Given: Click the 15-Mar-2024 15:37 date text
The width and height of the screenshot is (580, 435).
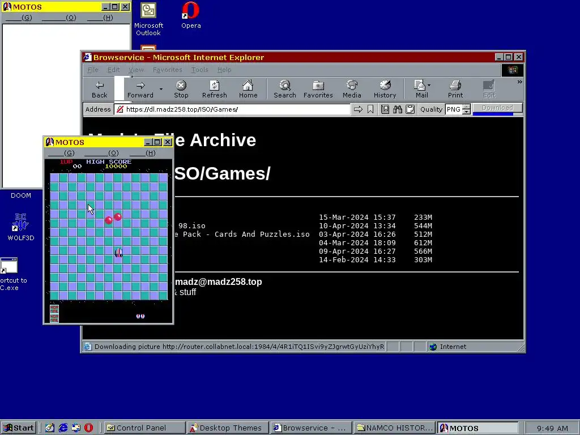Looking at the screenshot, I should [357, 217].
